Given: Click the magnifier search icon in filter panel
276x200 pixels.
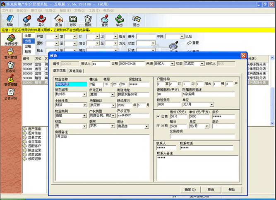Looking at the screenshot, I should [x=173, y=46].
